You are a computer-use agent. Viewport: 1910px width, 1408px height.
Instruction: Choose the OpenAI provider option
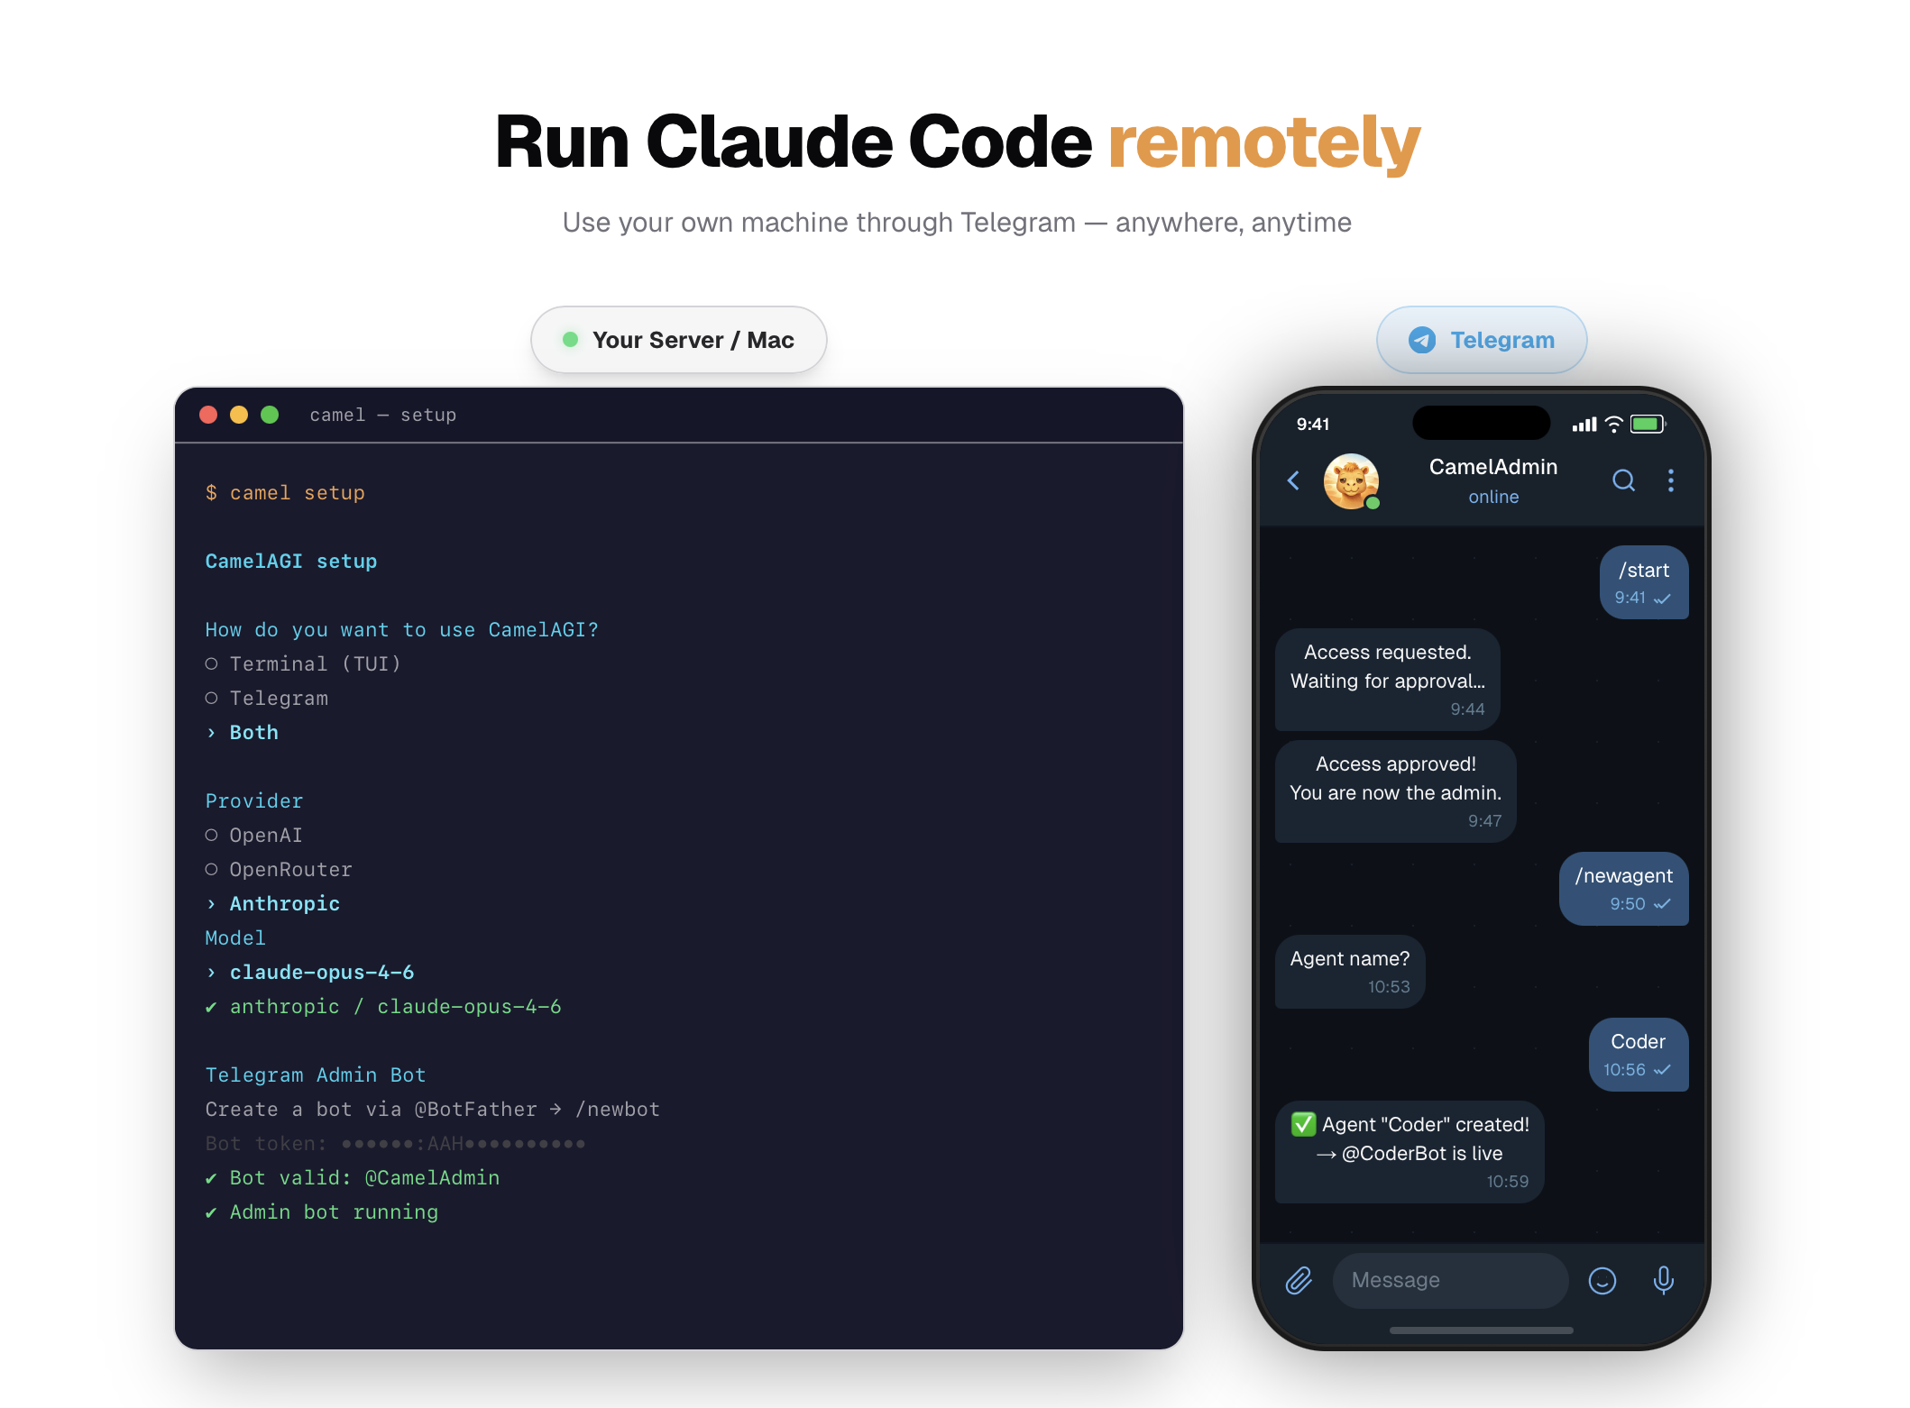point(211,836)
